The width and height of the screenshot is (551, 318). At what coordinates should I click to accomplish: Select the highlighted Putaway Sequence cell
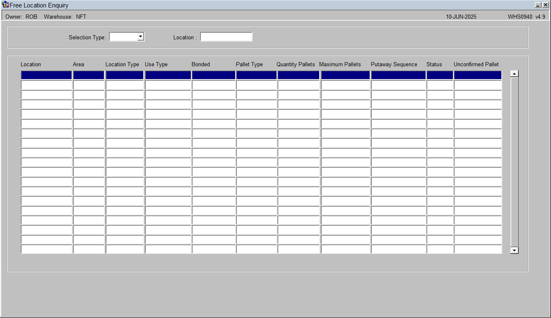click(x=399, y=75)
